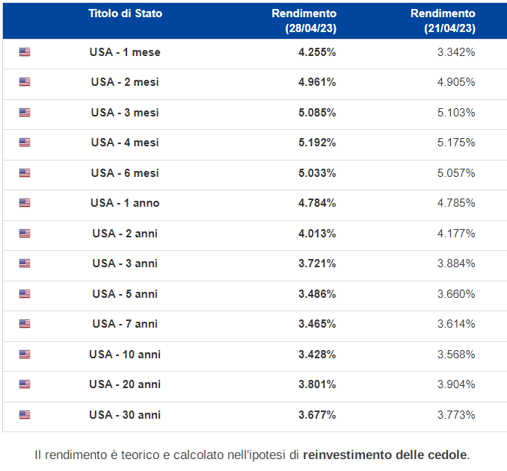Click the flag icon beside USA - 10 anni
Image resolution: width=507 pixels, height=471 pixels.
(25, 355)
